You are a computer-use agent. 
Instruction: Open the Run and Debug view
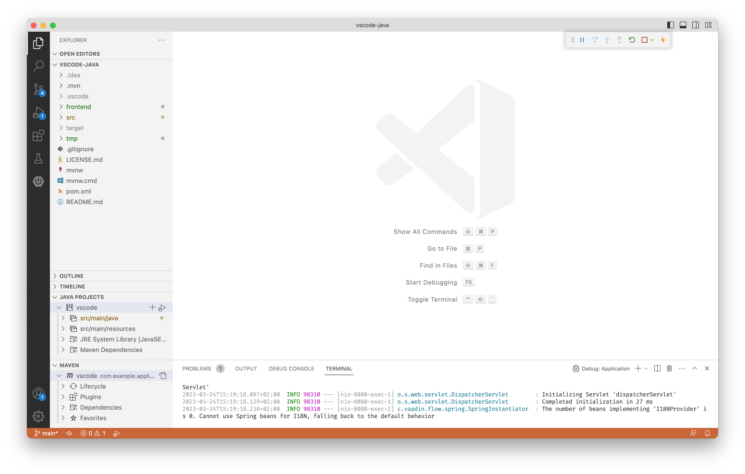[x=38, y=113]
